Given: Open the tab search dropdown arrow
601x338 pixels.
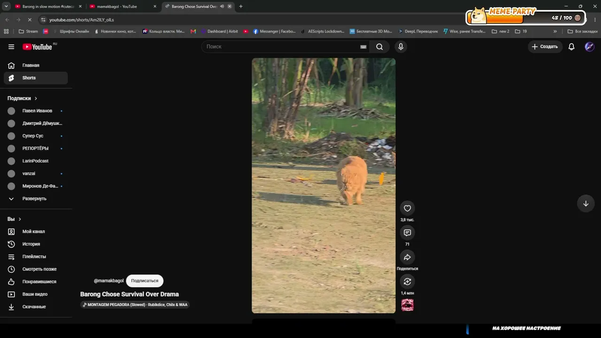Looking at the screenshot, I should pos(6,7).
